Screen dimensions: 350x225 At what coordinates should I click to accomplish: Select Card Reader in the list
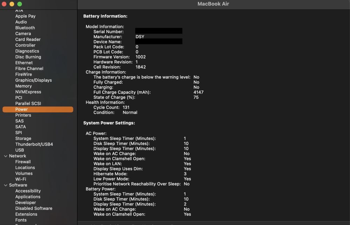pos(28,39)
